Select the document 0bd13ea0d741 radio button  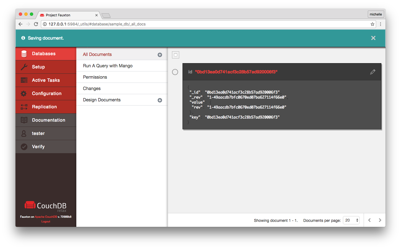[175, 72]
